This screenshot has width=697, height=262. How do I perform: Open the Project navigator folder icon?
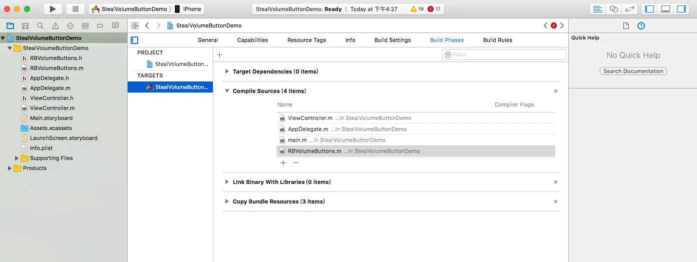[x=10, y=25]
